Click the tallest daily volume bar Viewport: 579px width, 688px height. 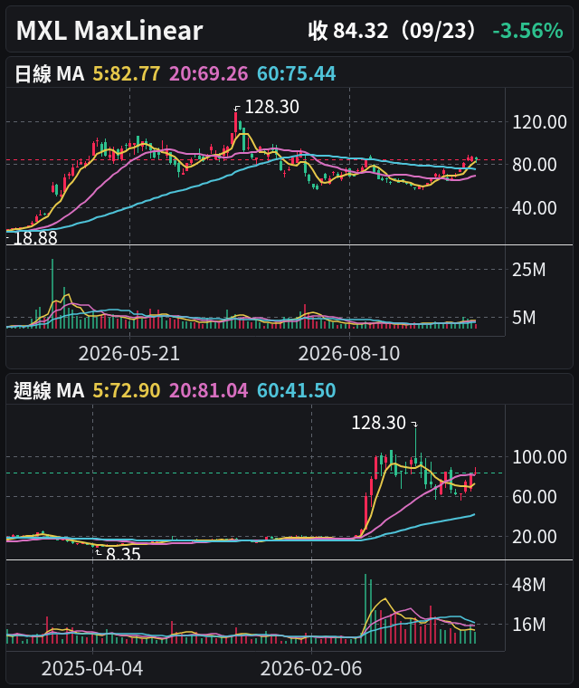click(52, 293)
